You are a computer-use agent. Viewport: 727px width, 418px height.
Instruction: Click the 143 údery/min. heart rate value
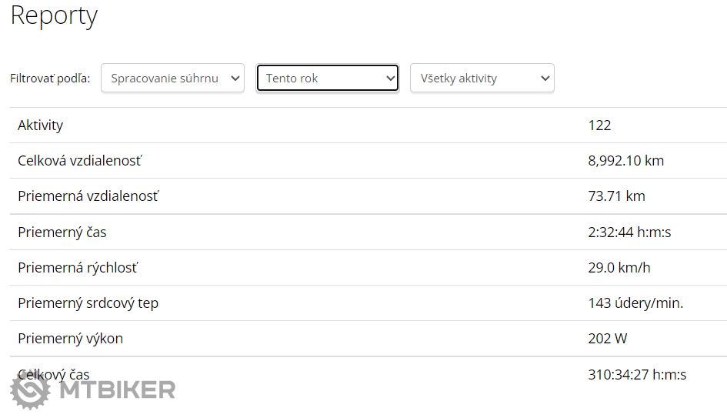click(x=635, y=303)
